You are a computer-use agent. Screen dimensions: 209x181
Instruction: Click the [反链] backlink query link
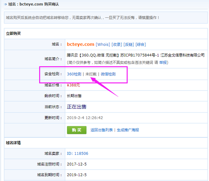tap(129, 45)
